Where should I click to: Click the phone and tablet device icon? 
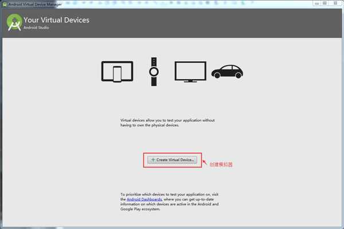coord(117,72)
